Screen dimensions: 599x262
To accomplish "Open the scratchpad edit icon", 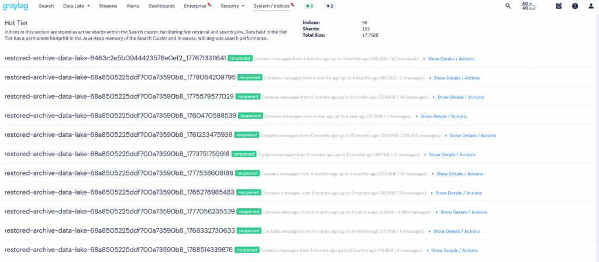I will (559, 6).
